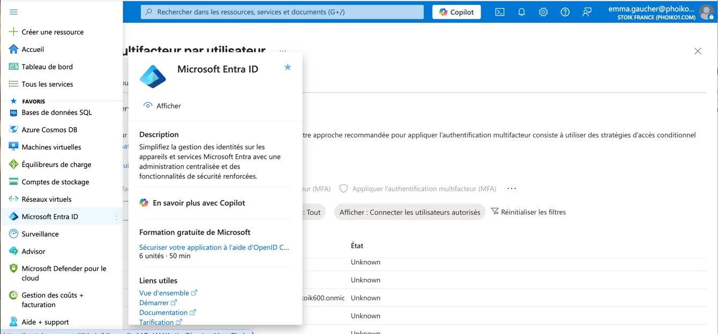
Task: Open the Cloud Shell terminal icon
Action: [499, 12]
